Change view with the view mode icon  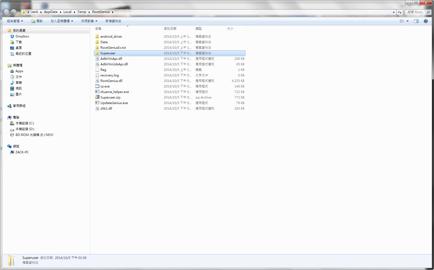(402, 21)
